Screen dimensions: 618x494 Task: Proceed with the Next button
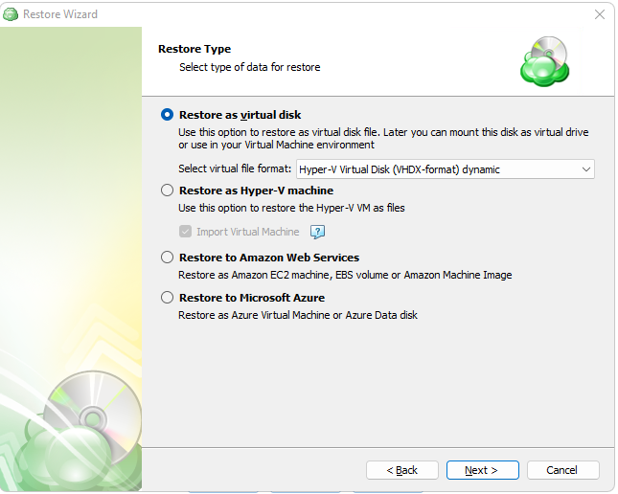point(482,470)
